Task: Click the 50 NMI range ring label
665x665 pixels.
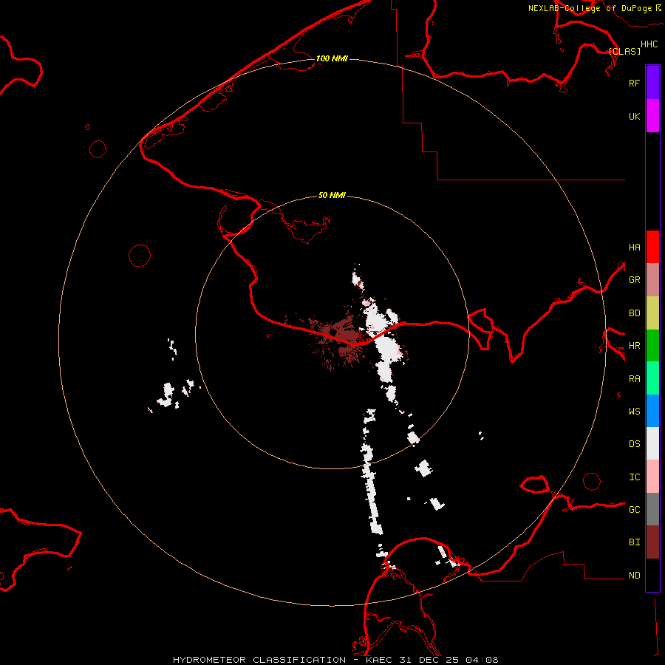Action: (x=332, y=195)
